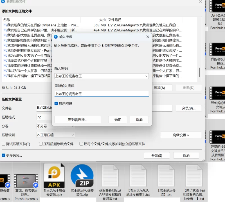Enable 把每个文件/文件夹添加到独立的压缩文件 checkbox

(81, 144)
